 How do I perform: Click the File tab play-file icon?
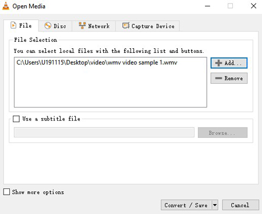click(13, 26)
